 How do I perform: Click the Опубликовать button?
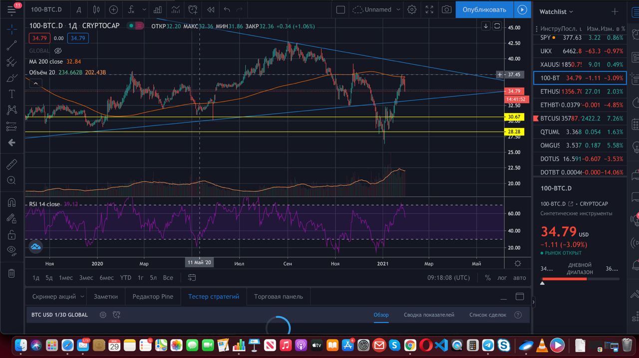[484, 9]
